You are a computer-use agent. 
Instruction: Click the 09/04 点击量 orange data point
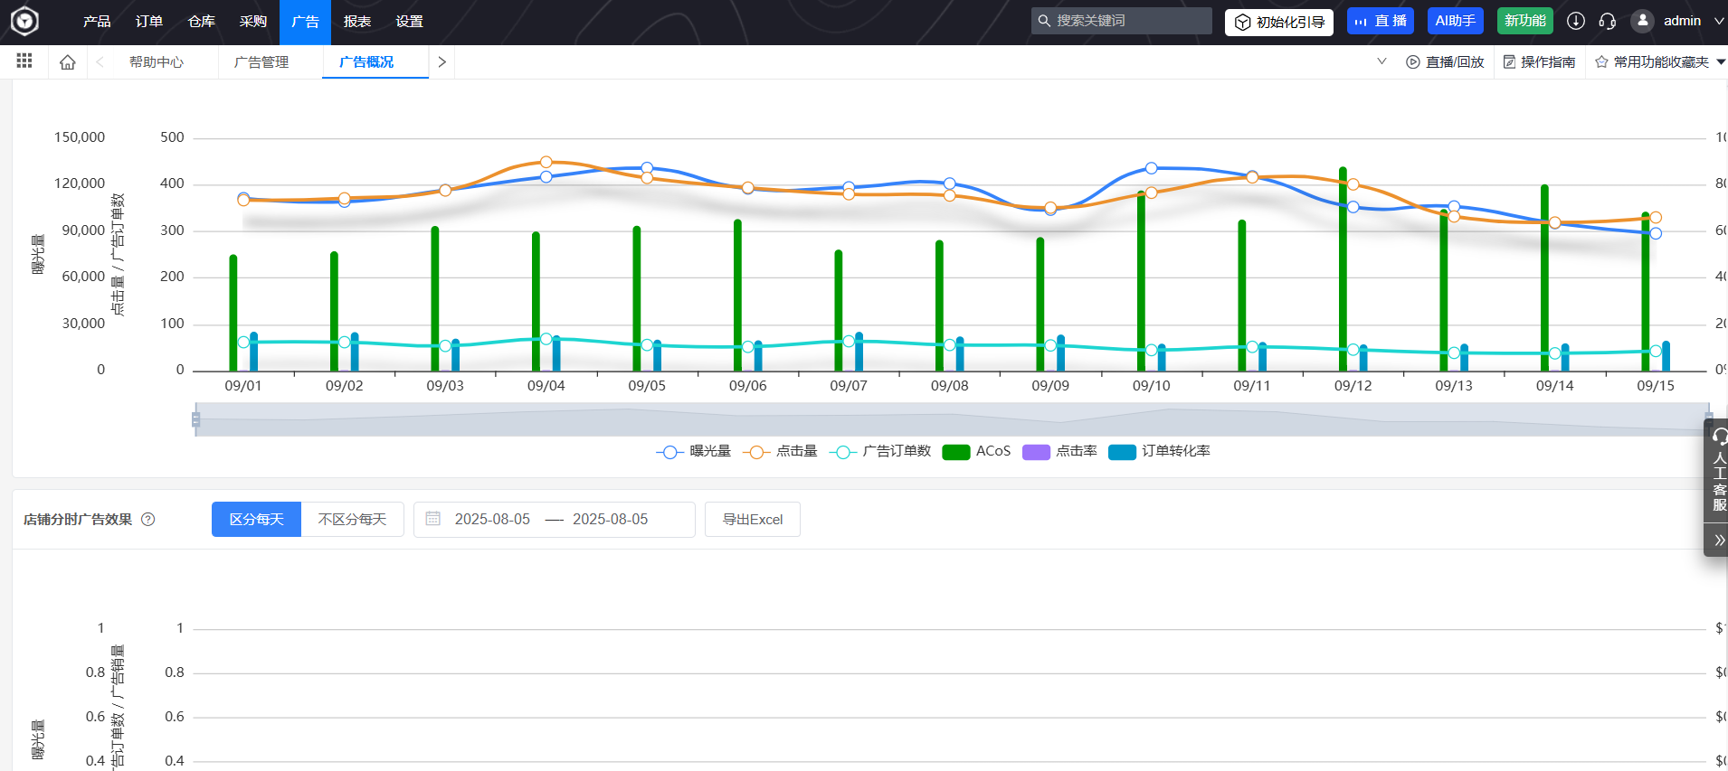tap(546, 163)
